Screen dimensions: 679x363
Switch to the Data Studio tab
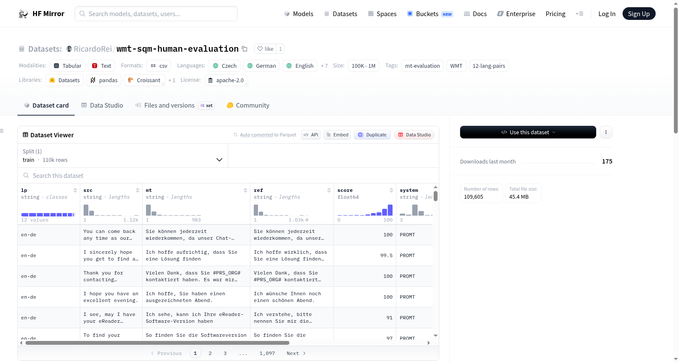coord(102,105)
